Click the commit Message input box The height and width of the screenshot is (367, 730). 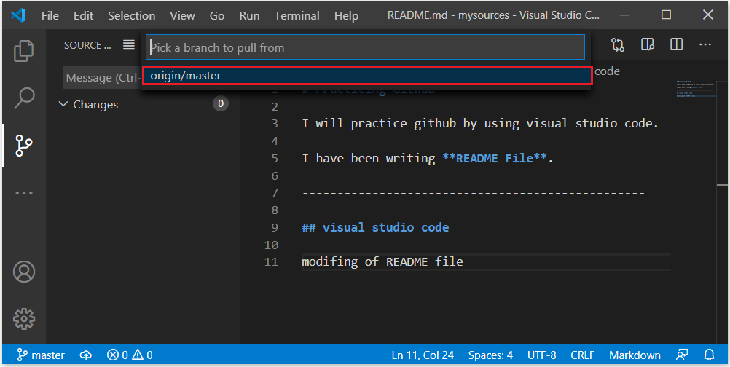pyautogui.click(x=102, y=78)
